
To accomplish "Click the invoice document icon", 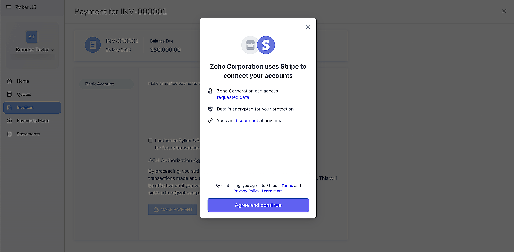I will [93, 45].
